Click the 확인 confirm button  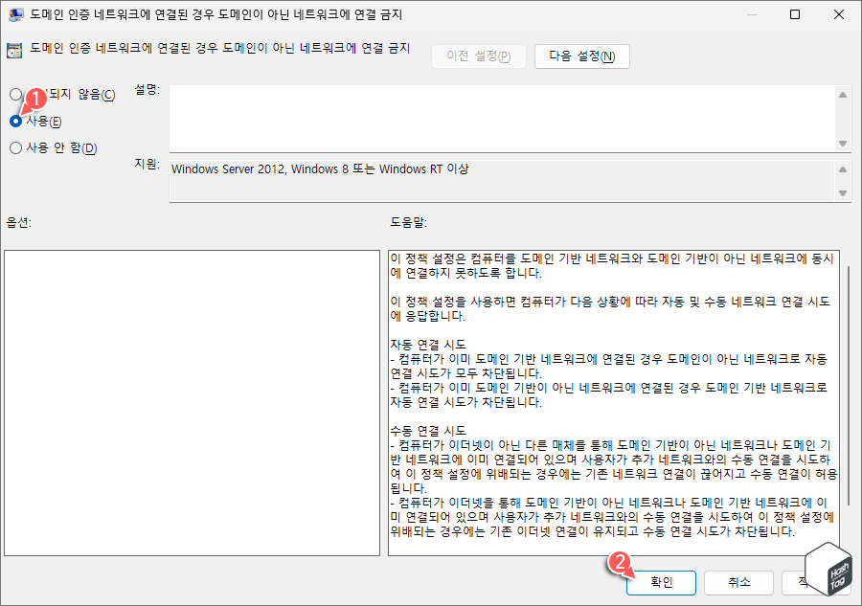[x=661, y=582]
